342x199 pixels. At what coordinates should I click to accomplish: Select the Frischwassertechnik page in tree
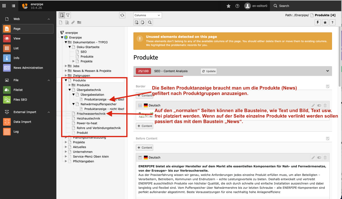coord(91,114)
